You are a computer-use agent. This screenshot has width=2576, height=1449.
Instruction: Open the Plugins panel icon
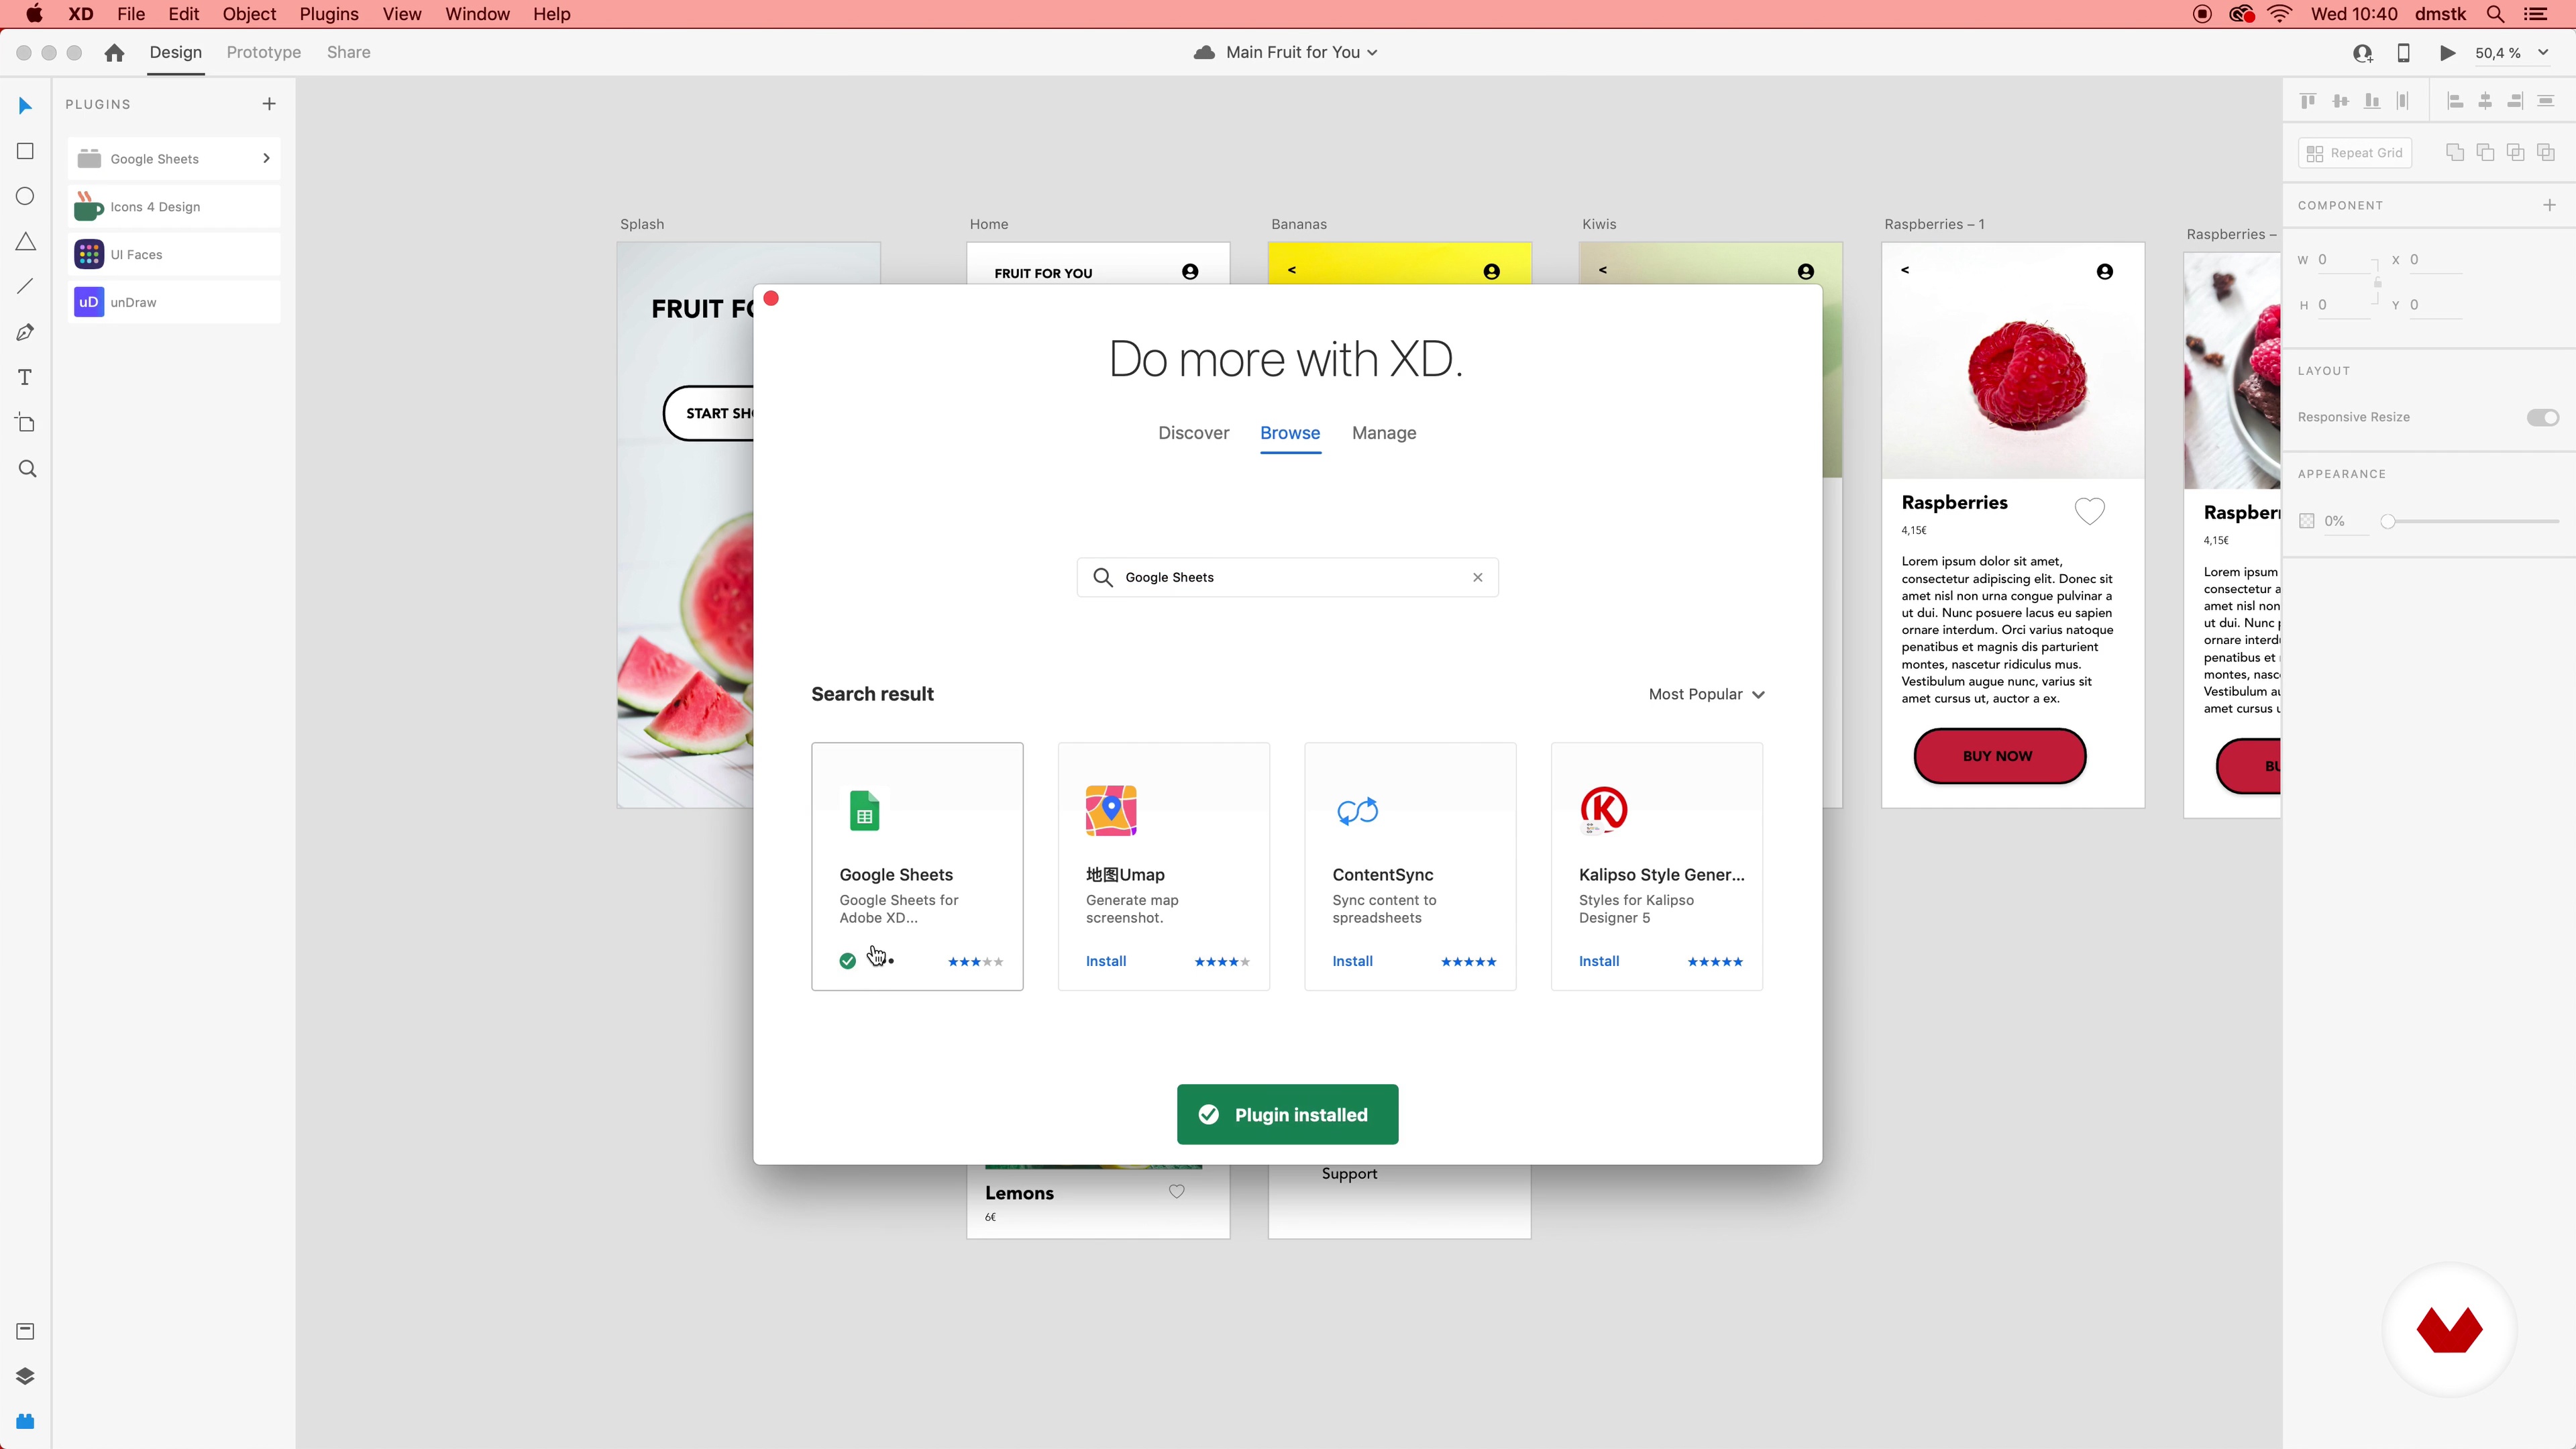[25, 1421]
